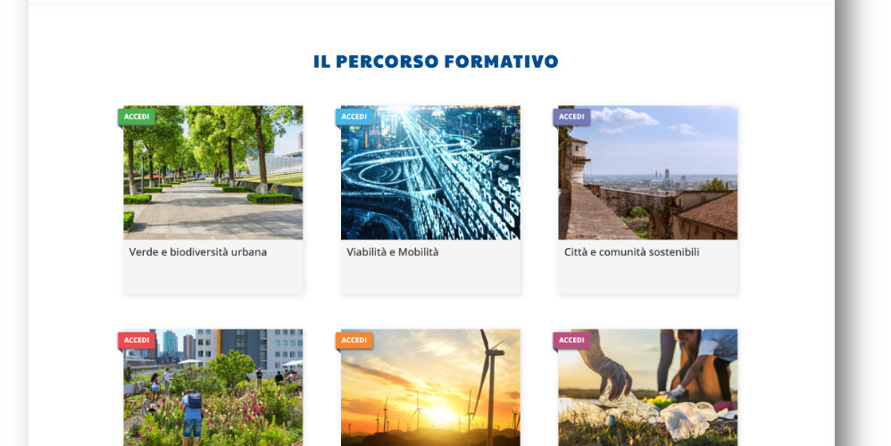Click the grey footer area of the Viabilità e Mobilità card

[x=430, y=277]
